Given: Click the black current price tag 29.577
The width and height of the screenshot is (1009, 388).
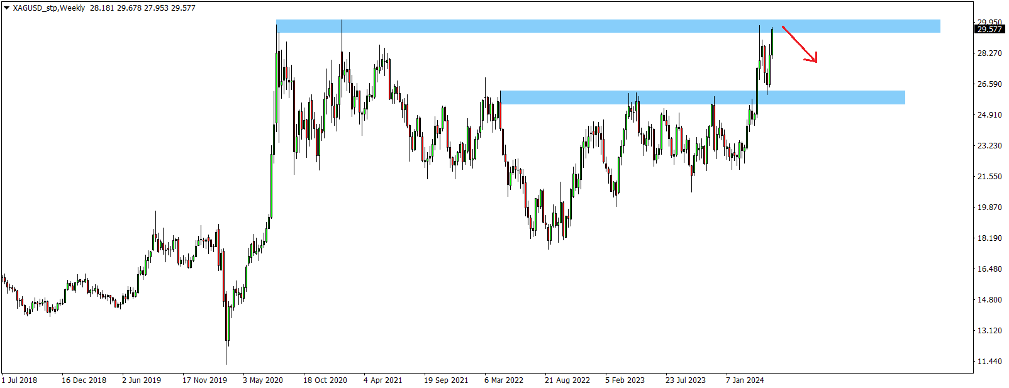Looking at the screenshot, I should [989, 29].
